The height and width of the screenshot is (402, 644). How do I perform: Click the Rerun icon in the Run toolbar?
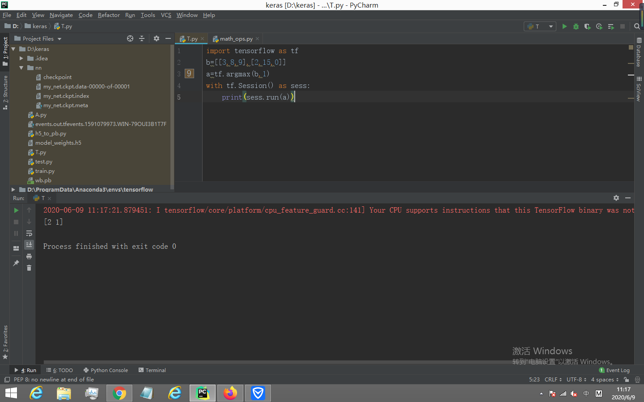click(x=16, y=210)
